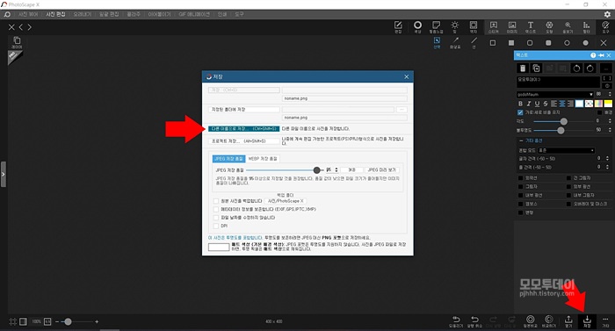Open settings gear at top right
Viewport: 615px width, 331px height.
pyautogui.click(x=607, y=14)
